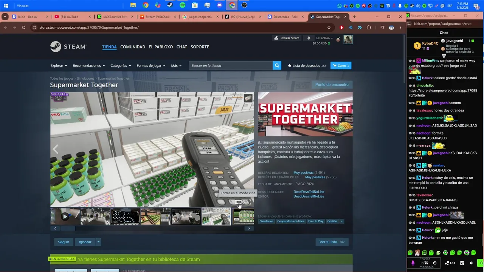Image resolution: width=484 pixels, height=272 pixels.
Task: Open the CHAT menu item in Steam header
Action: coord(181,47)
